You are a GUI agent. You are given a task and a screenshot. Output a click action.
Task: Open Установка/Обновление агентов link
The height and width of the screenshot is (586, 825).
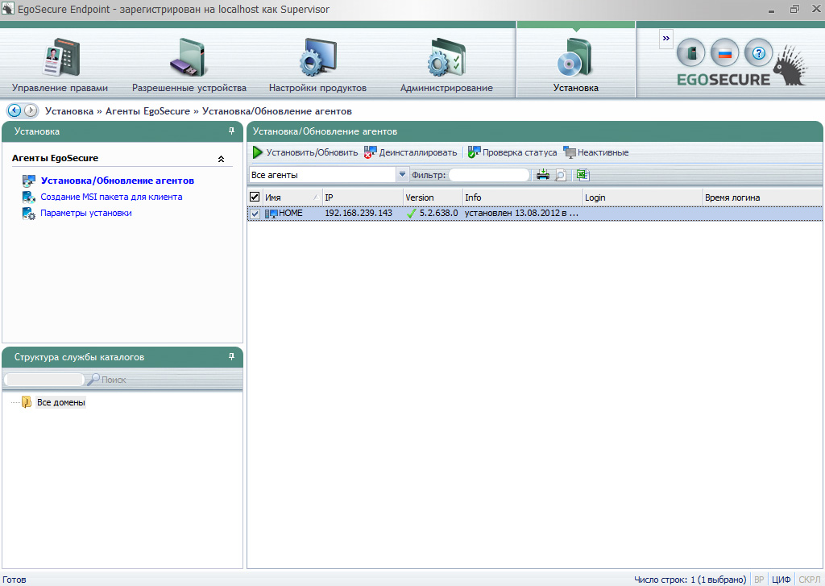pos(118,181)
